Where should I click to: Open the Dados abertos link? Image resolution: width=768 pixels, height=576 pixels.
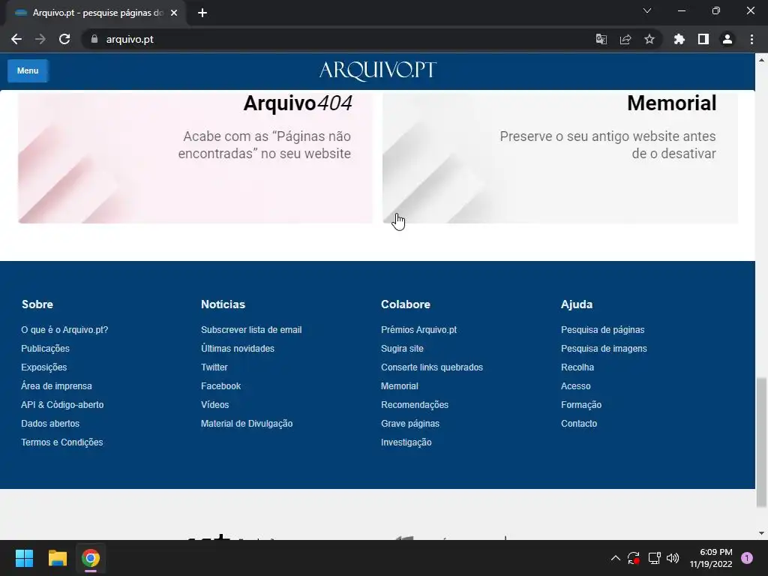[x=50, y=423]
